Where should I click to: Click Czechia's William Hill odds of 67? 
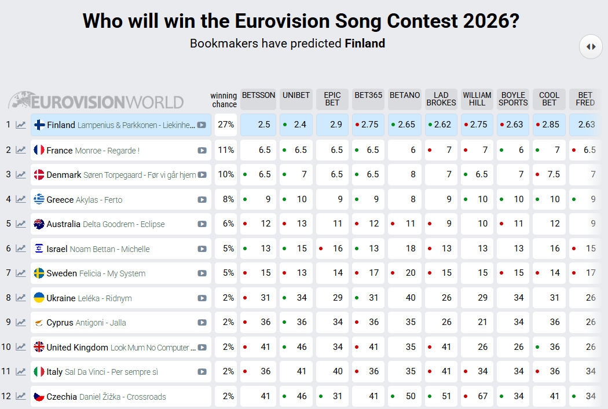pos(477,397)
